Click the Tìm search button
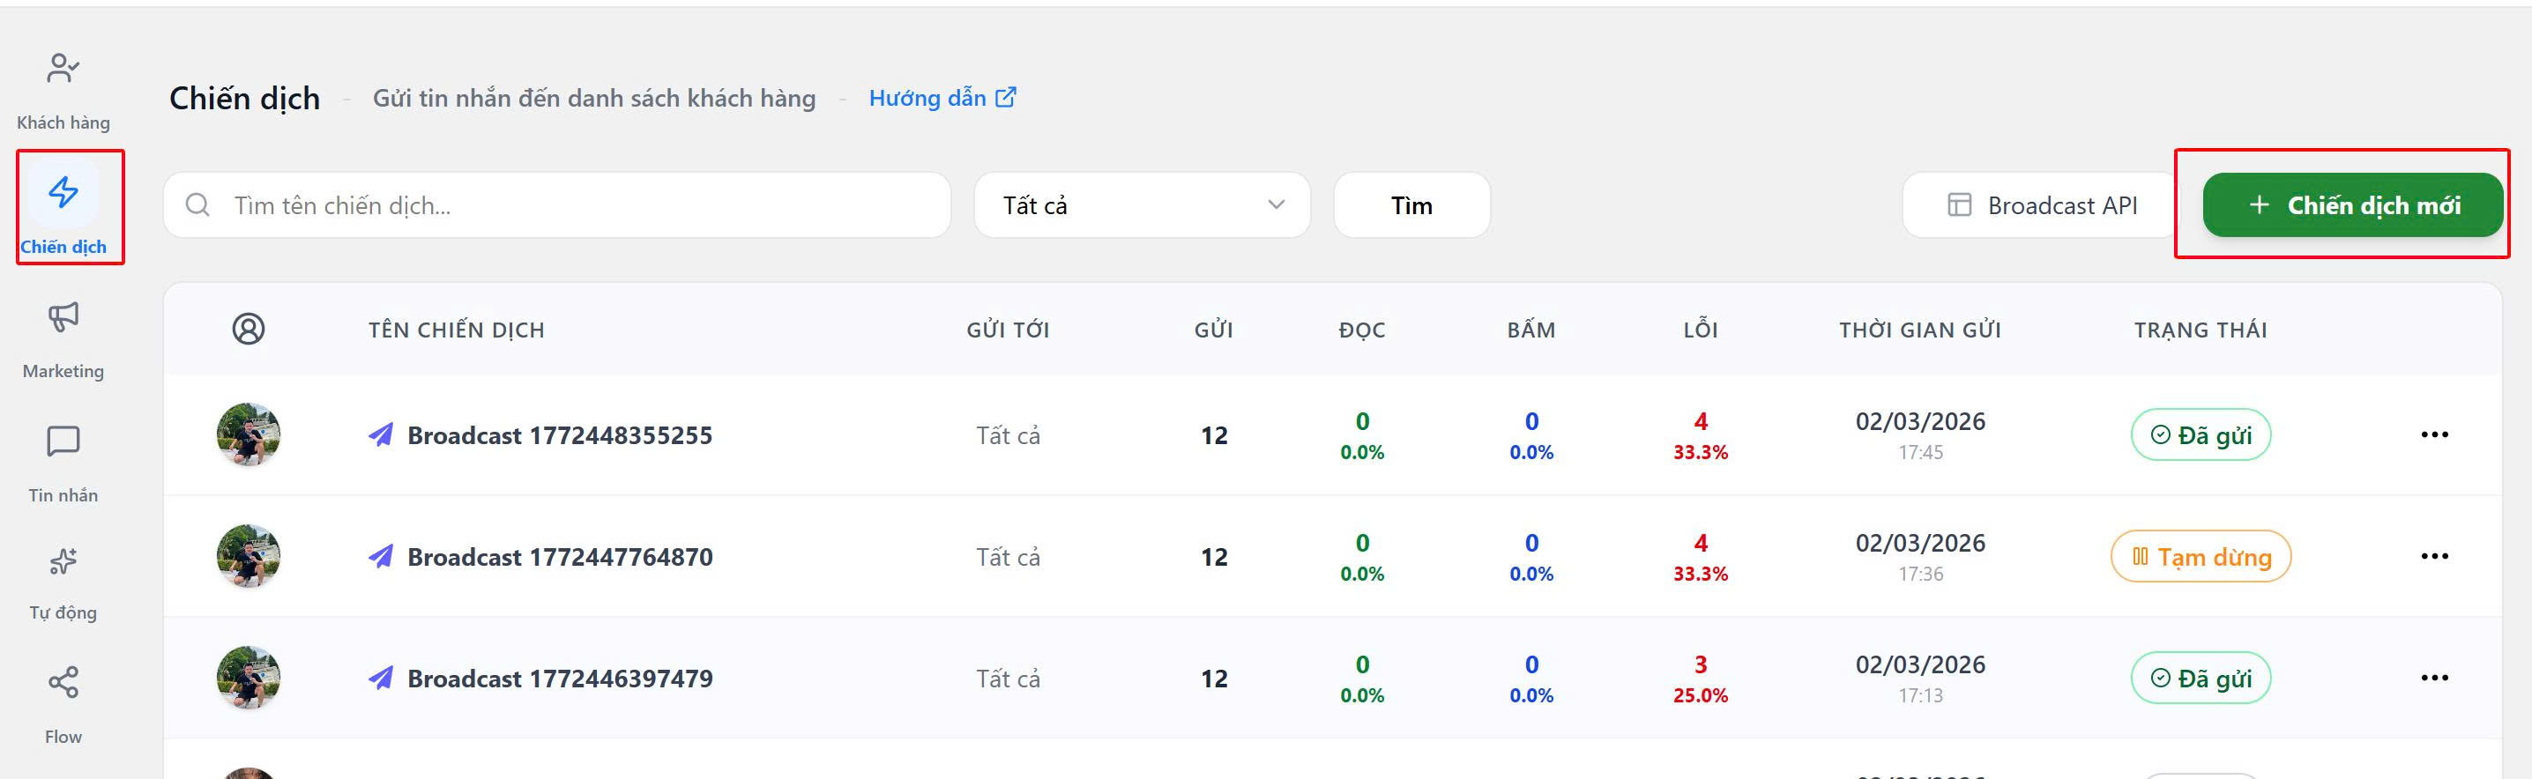The height and width of the screenshot is (779, 2532). 1411,205
